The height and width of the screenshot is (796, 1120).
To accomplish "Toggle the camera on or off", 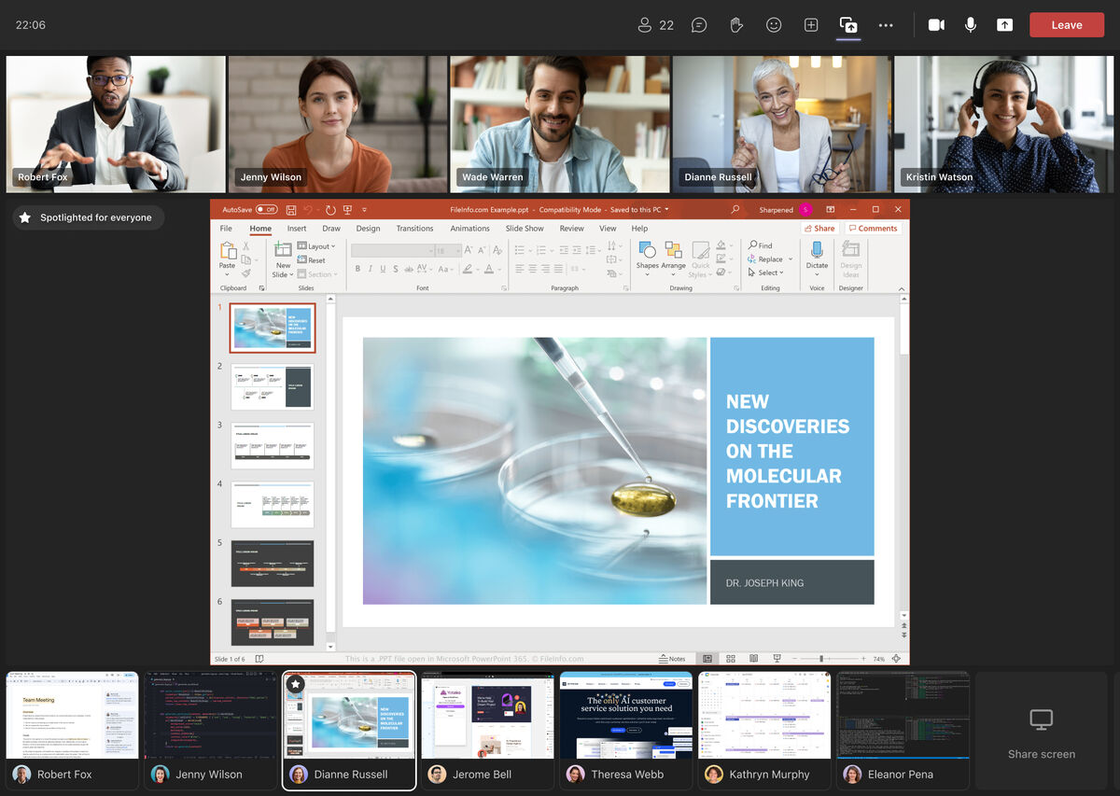I will pyautogui.click(x=936, y=25).
